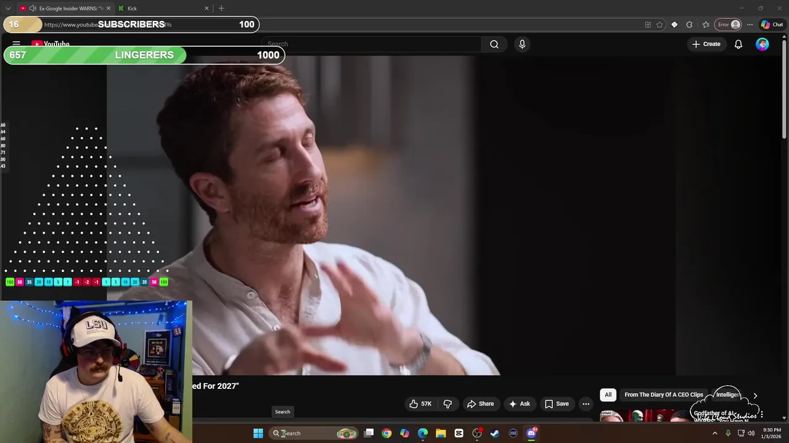This screenshot has height=443, width=789.
Task: Click the YouTube search magnifier button
Action: (x=494, y=44)
